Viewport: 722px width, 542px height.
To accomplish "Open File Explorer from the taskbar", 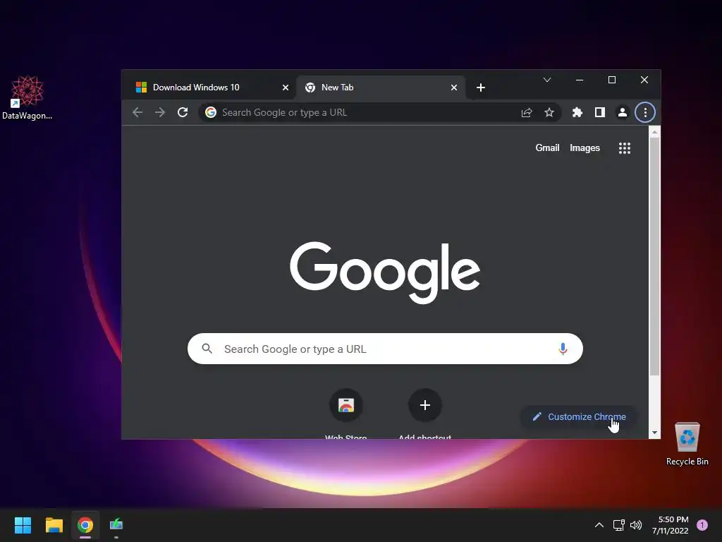I will pos(54,525).
